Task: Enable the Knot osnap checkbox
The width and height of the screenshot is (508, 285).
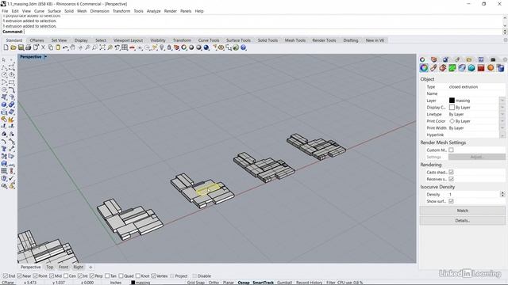Action: click(x=138, y=276)
